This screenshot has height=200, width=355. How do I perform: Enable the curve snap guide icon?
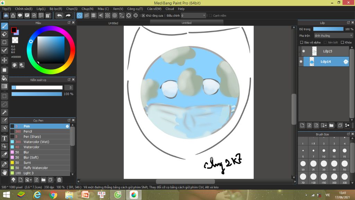[122, 15]
